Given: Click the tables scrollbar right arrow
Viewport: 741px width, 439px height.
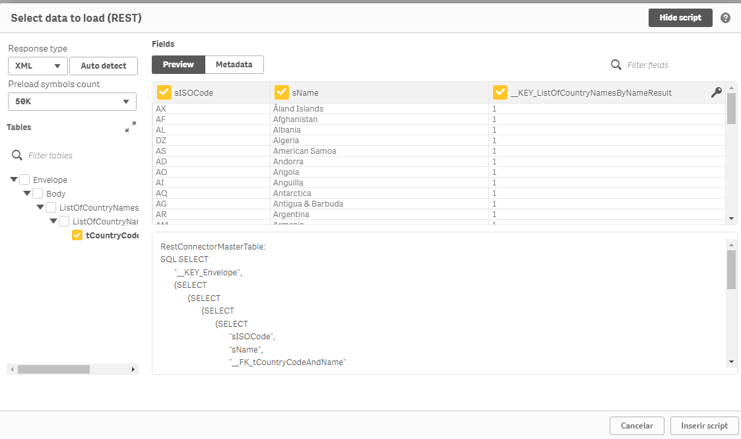Looking at the screenshot, I should (x=133, y=370).
